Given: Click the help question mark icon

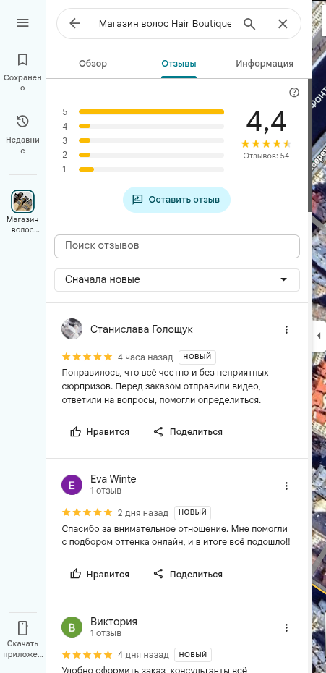Looking at the screenshot, I should (293, 93).
